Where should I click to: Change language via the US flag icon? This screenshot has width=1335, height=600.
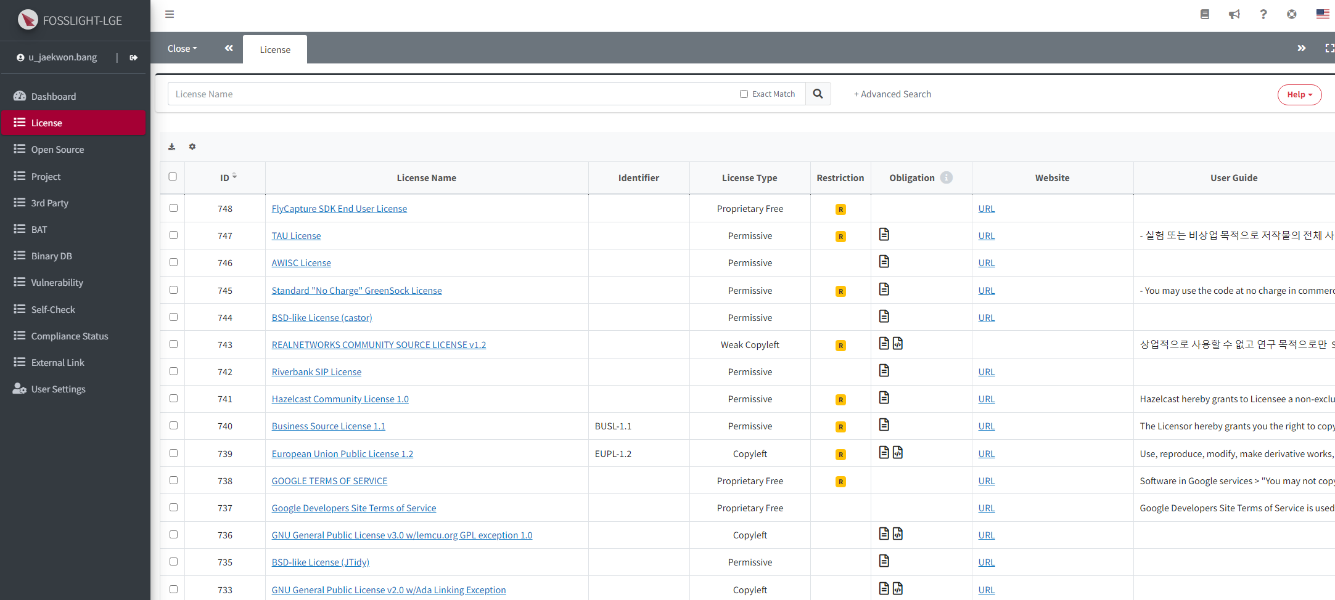(1323, 14)
